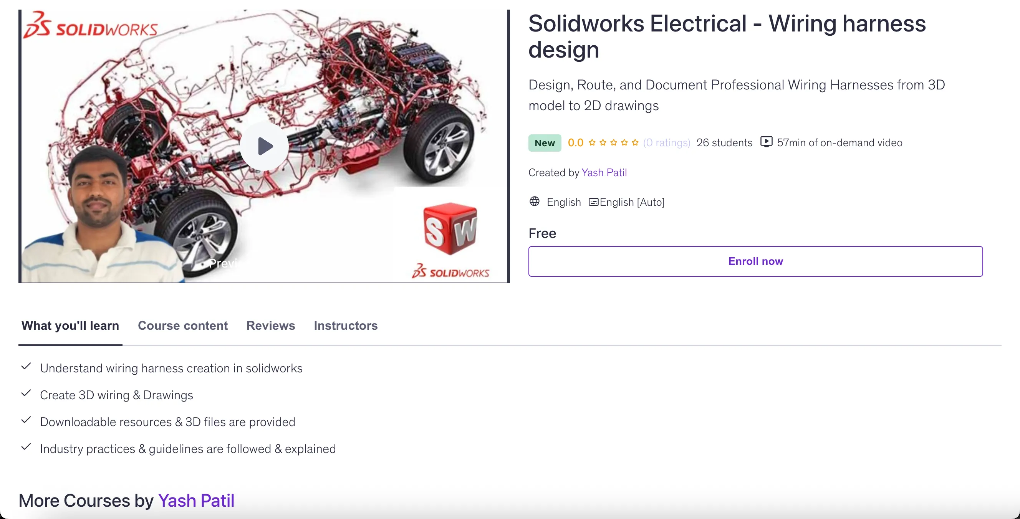Open the Reviews tab

pyautogui.click(x=270, y=326)
